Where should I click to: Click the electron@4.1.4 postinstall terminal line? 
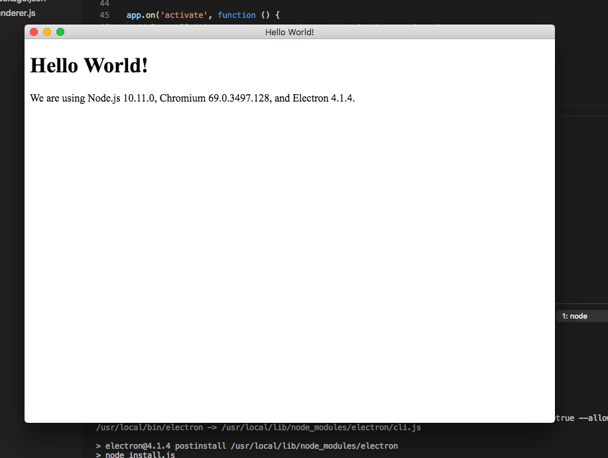[247, 445]
